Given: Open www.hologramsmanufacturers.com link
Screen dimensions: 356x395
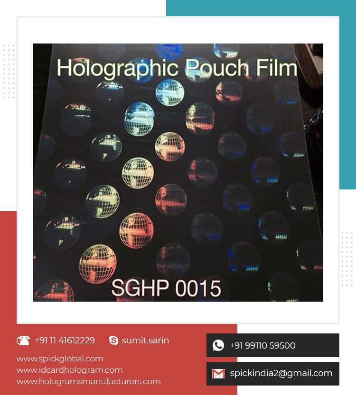Looking at the screenshot, I should pyautogui.click(x=89, y=381).
